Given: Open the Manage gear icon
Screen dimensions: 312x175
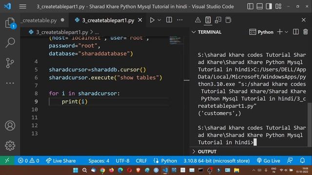Looking at the screenshot, I should click(10, 146).
